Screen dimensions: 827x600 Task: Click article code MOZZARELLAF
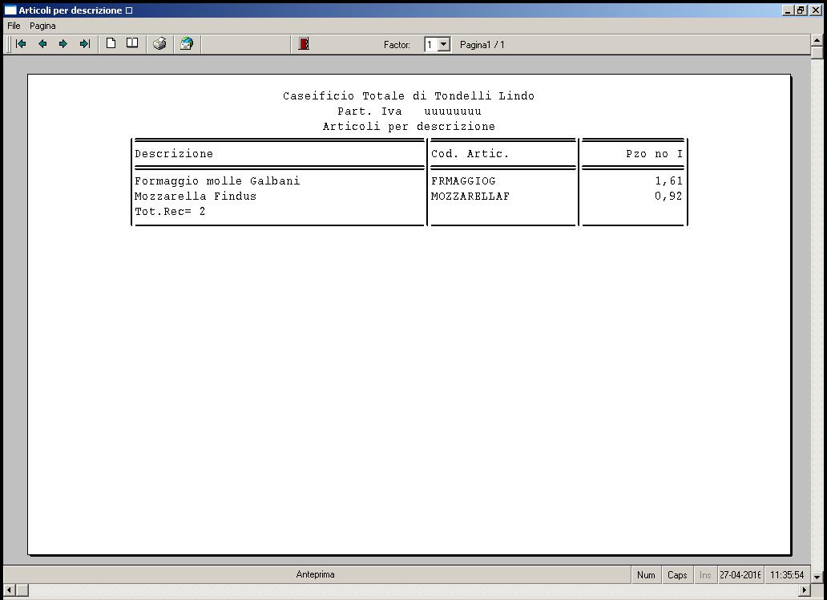[470, 196]
